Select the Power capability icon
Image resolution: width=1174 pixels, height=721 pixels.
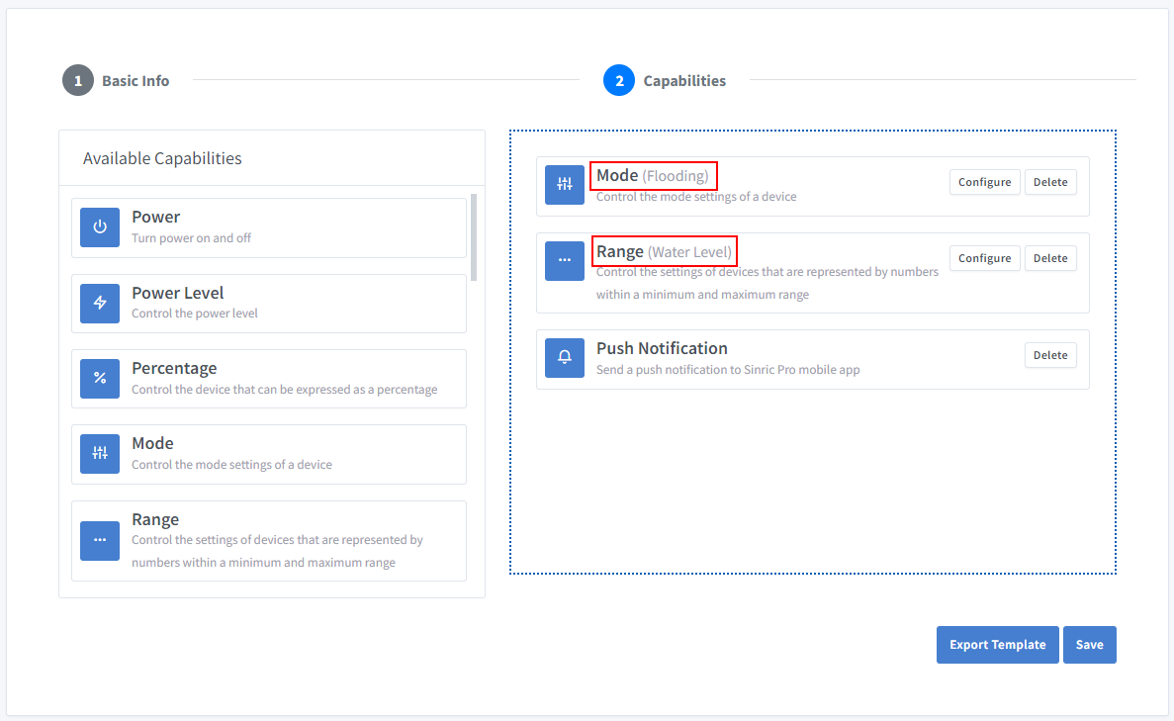coord(99,226)
